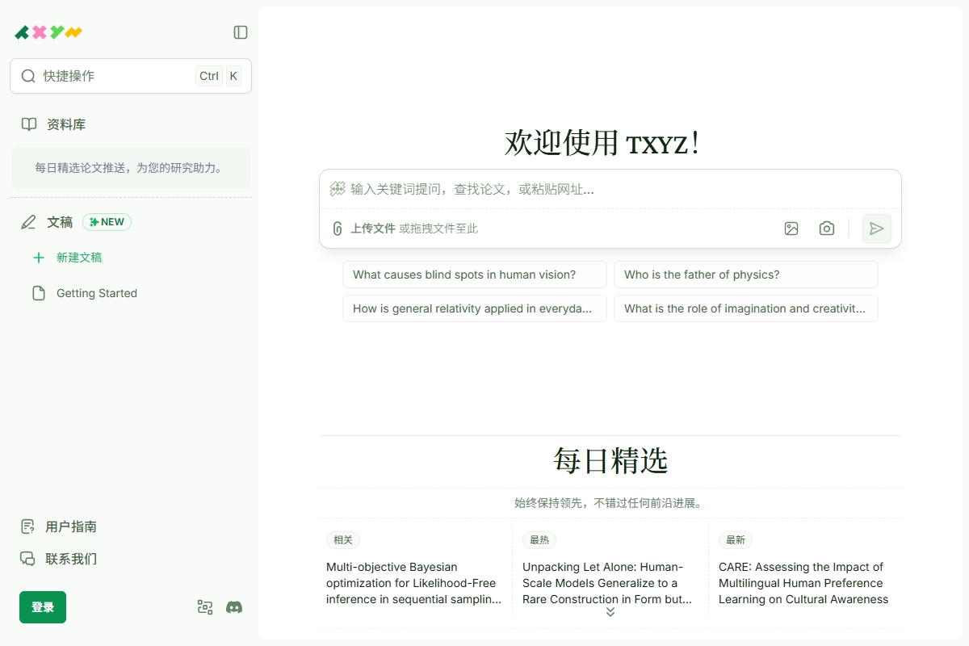
Task: Click the QR code icon near the sidebar bottom
Action: click(x=204, y=606)
